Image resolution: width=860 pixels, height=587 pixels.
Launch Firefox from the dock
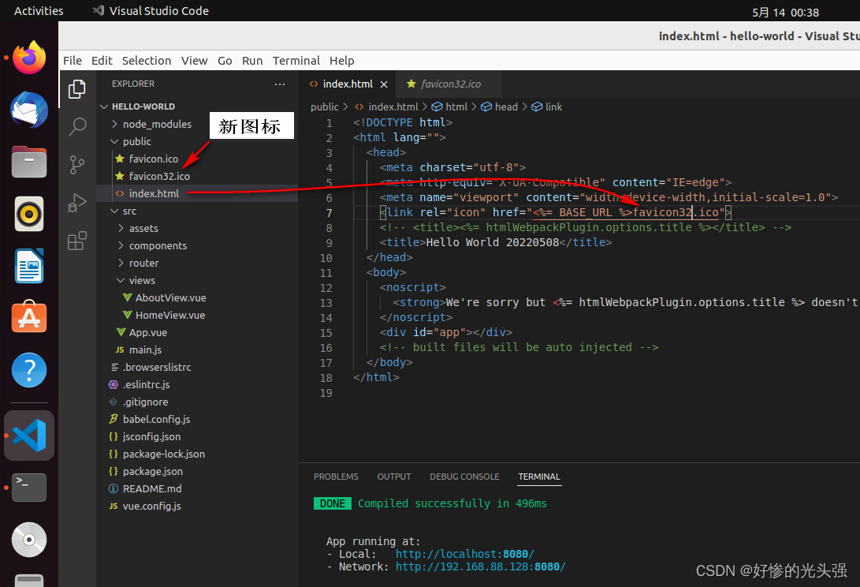tap(29, 58)
